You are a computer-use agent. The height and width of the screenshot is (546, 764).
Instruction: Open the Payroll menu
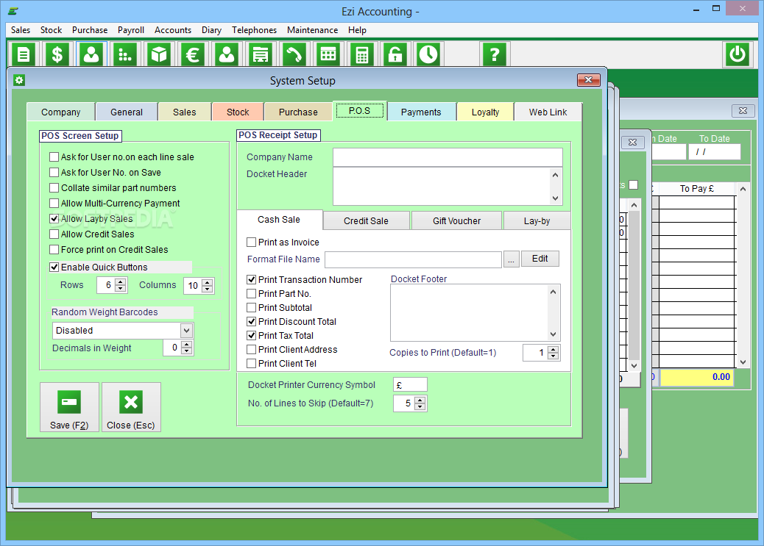[131, 30]
